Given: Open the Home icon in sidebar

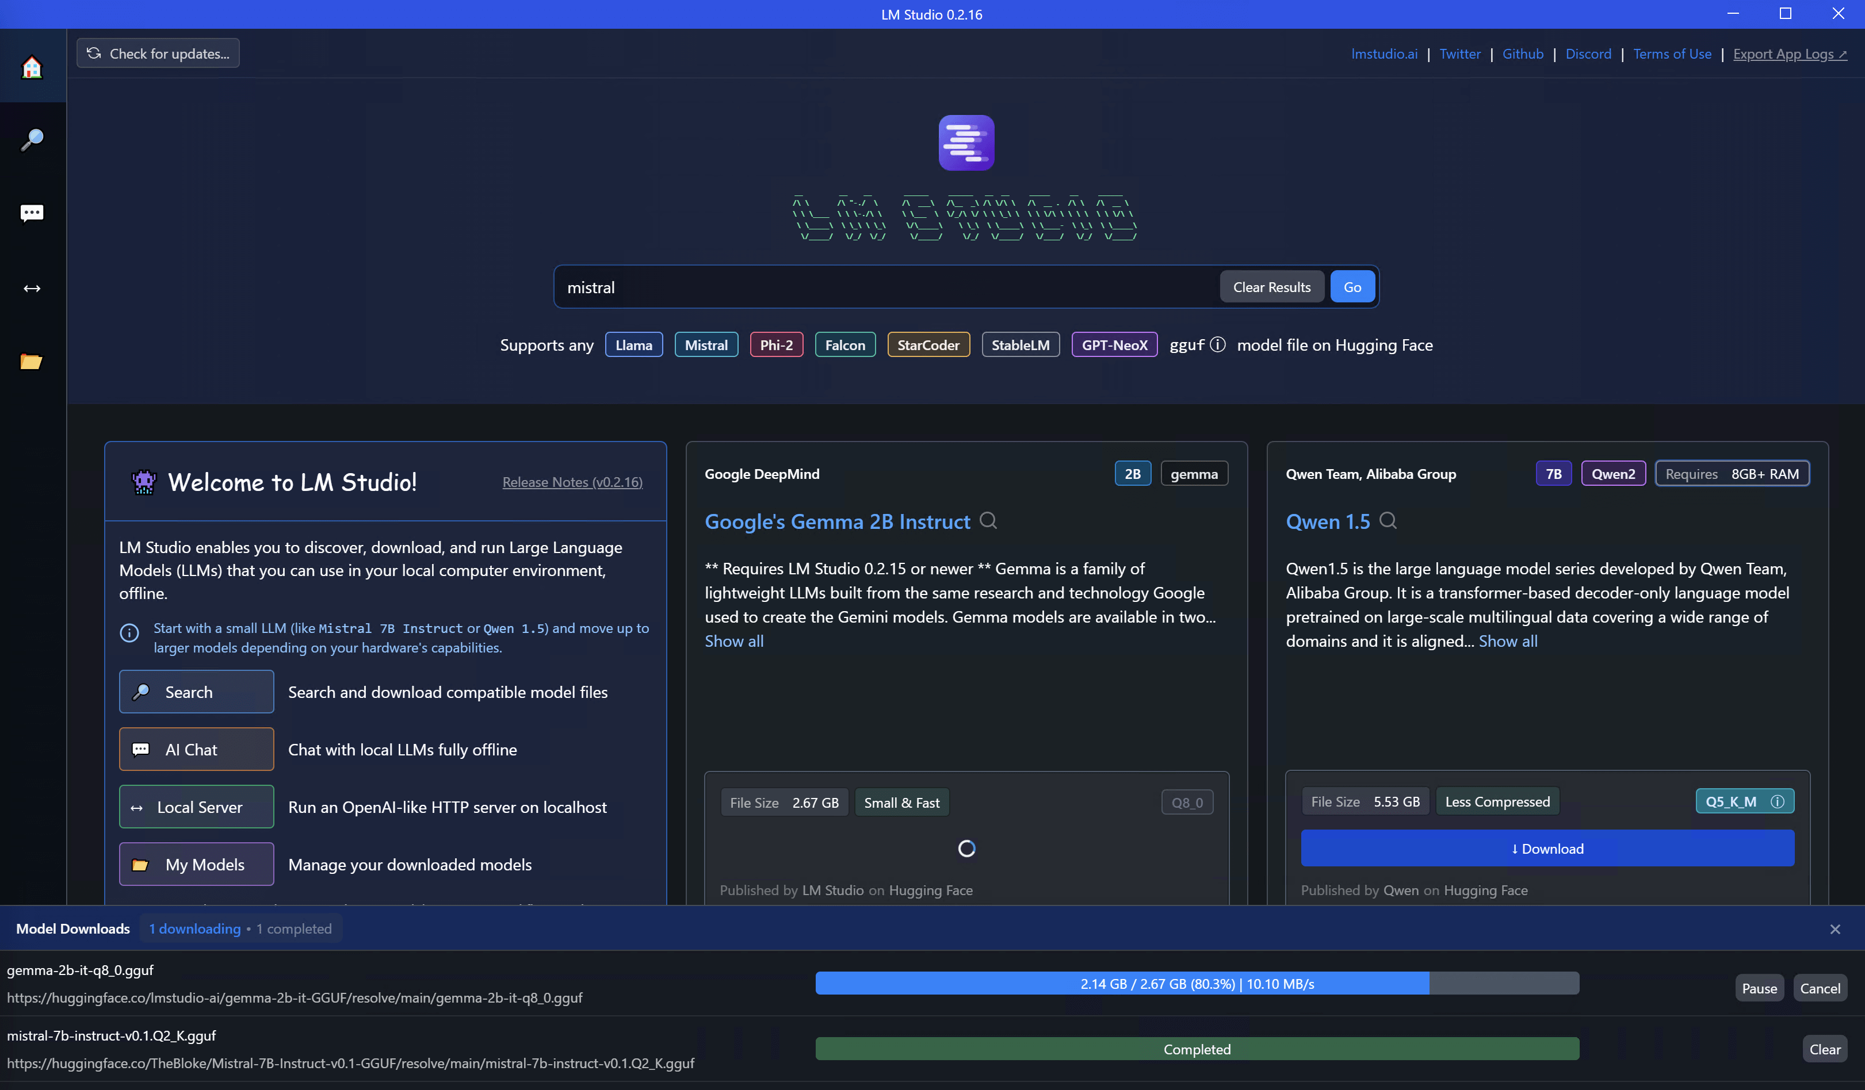Looking at the screenshot, I should (x=32, y=67).
